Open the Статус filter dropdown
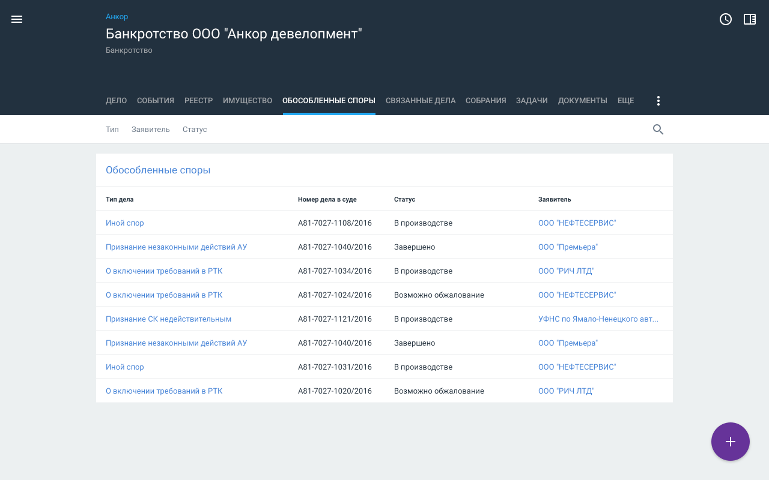 (x=195, y=130)
